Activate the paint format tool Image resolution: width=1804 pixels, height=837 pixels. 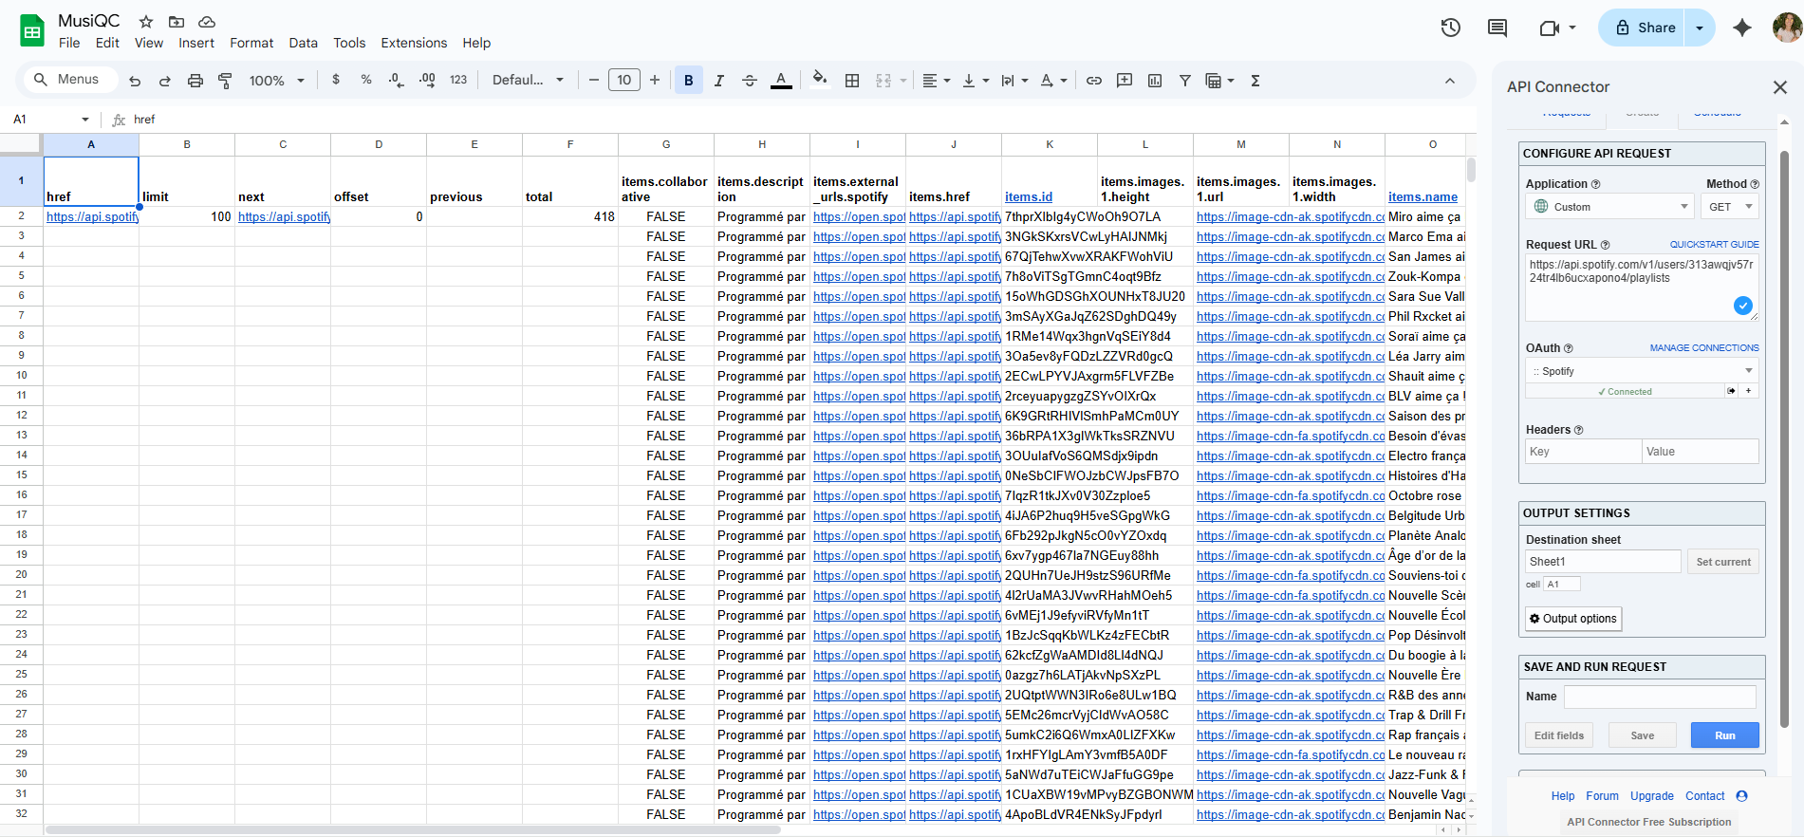[x=225, y=81]
